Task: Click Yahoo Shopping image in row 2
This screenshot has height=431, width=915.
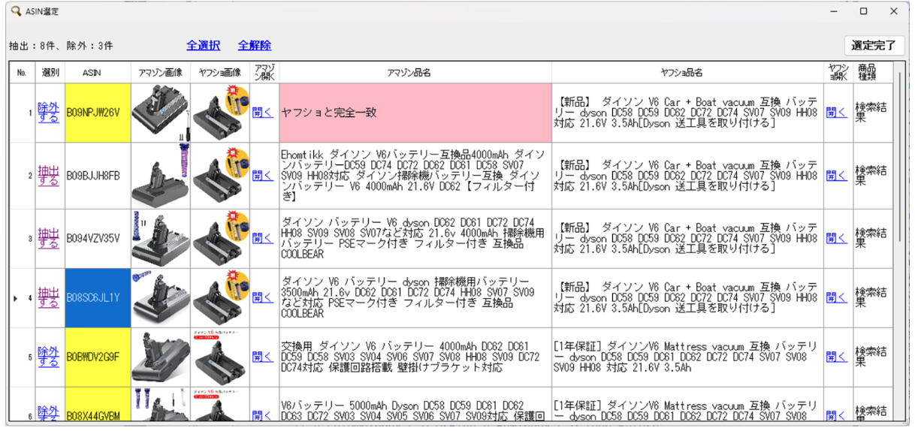Action: (x=220, y=176)
